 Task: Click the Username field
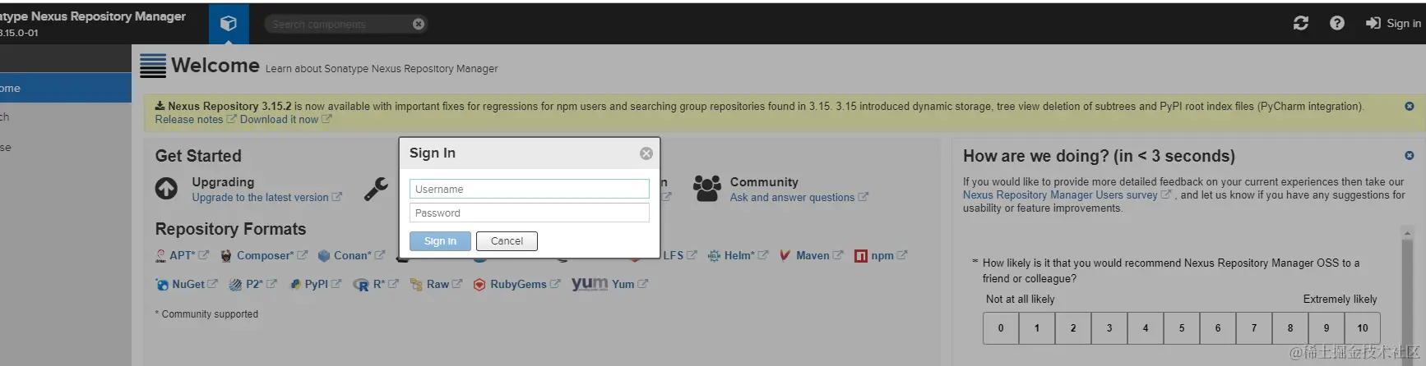(x=530, y=189)
